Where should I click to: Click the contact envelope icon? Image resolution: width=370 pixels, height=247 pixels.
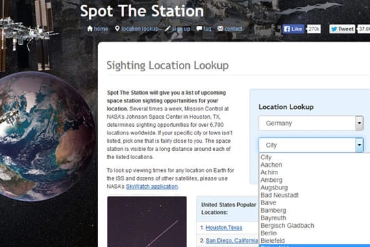click(220, 29)
